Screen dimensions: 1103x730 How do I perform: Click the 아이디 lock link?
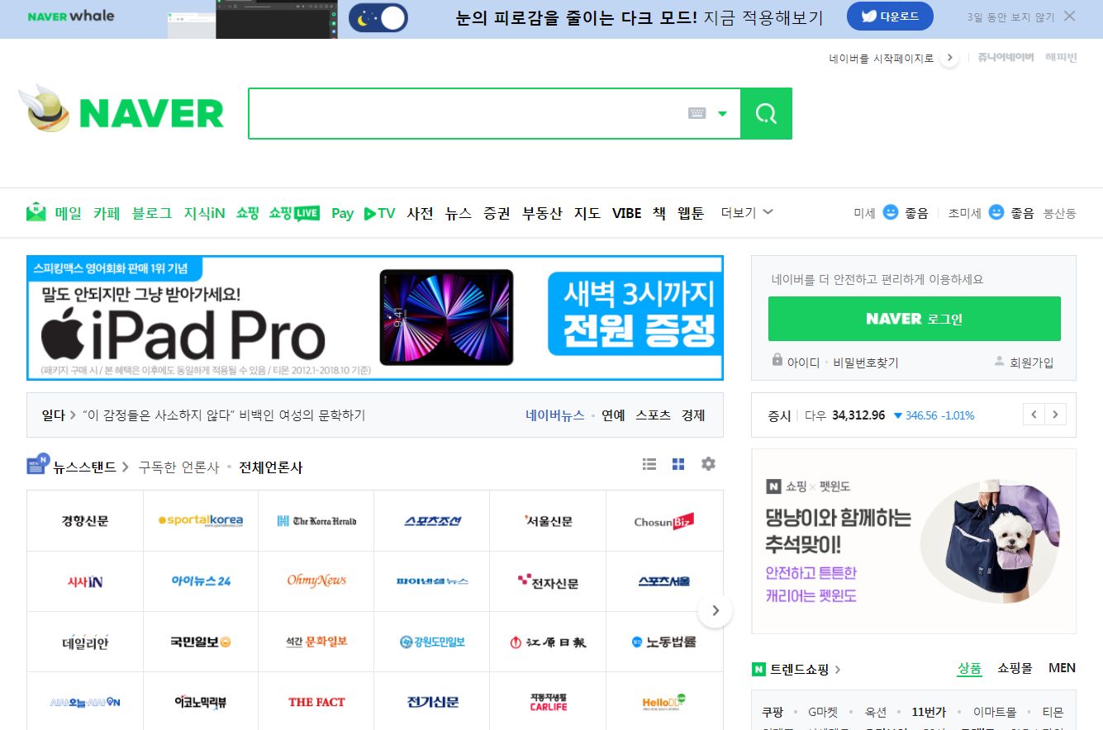[796, 362]
